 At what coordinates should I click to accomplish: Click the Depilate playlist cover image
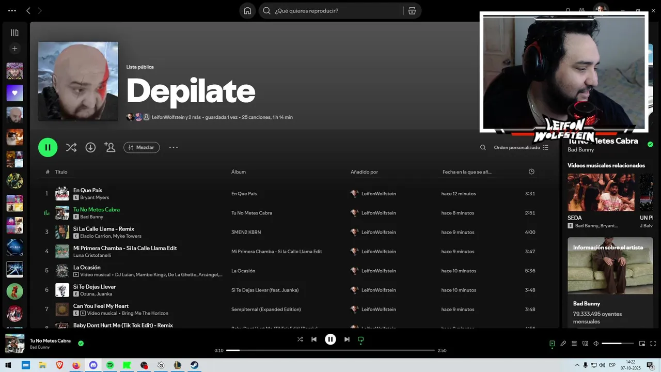point(78,82)
